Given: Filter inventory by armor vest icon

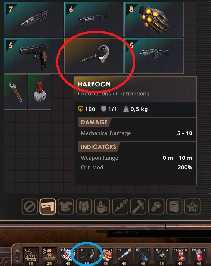Looking at the screenshot, I should 66,206.
